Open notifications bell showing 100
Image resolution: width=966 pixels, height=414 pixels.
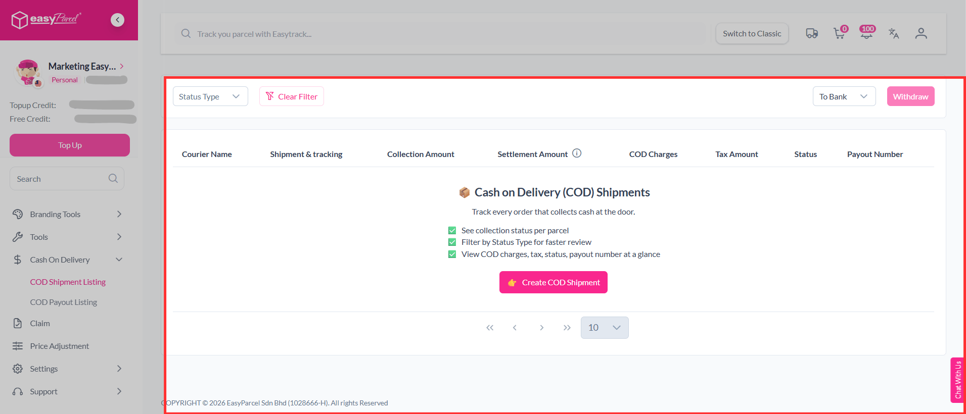tap(866, 34)
